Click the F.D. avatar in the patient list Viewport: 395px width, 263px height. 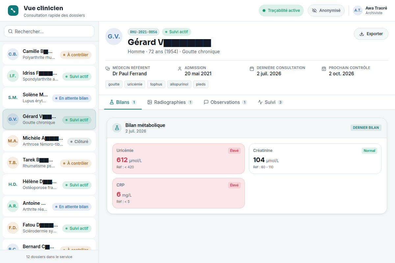coord(13,228)
